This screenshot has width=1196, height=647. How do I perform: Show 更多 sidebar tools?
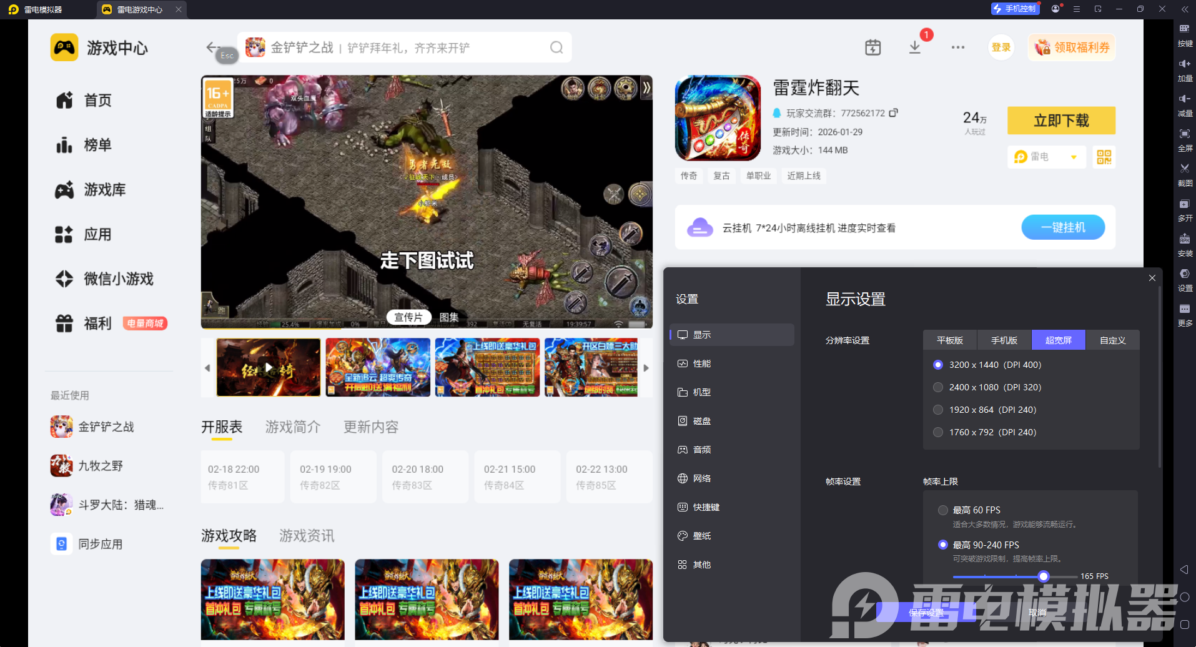1185,314
